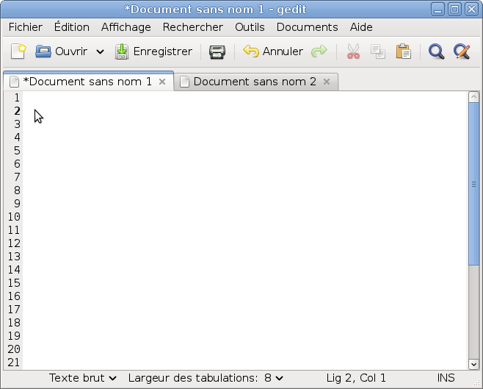Screen dimensions: 483x389
Task: Close the gedit window
Action: tap(471, 10)
